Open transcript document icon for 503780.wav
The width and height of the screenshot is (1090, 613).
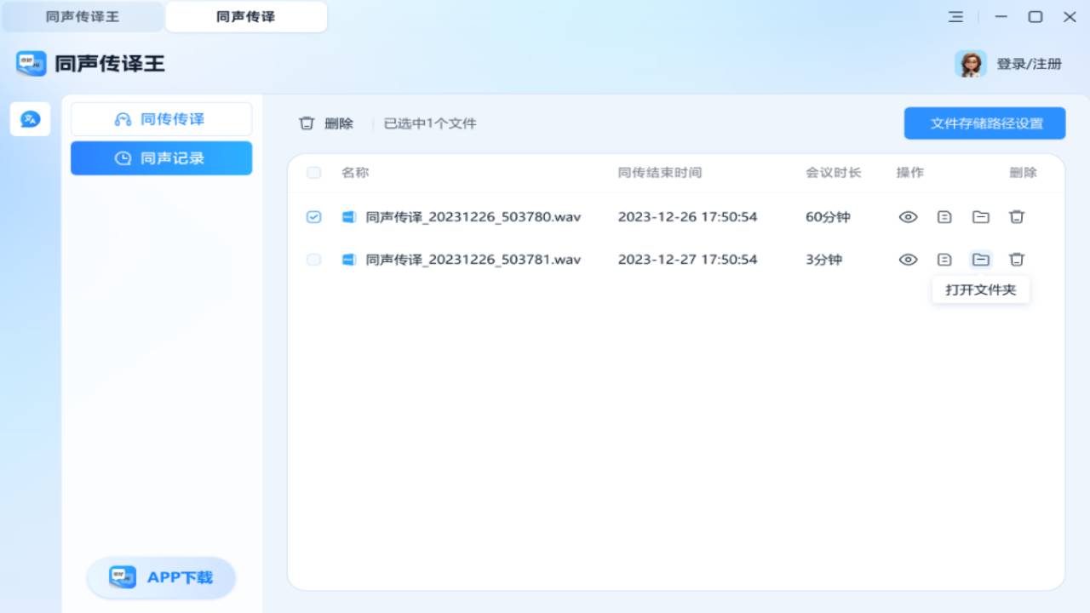pyautogui.click(x=944, y=217)
